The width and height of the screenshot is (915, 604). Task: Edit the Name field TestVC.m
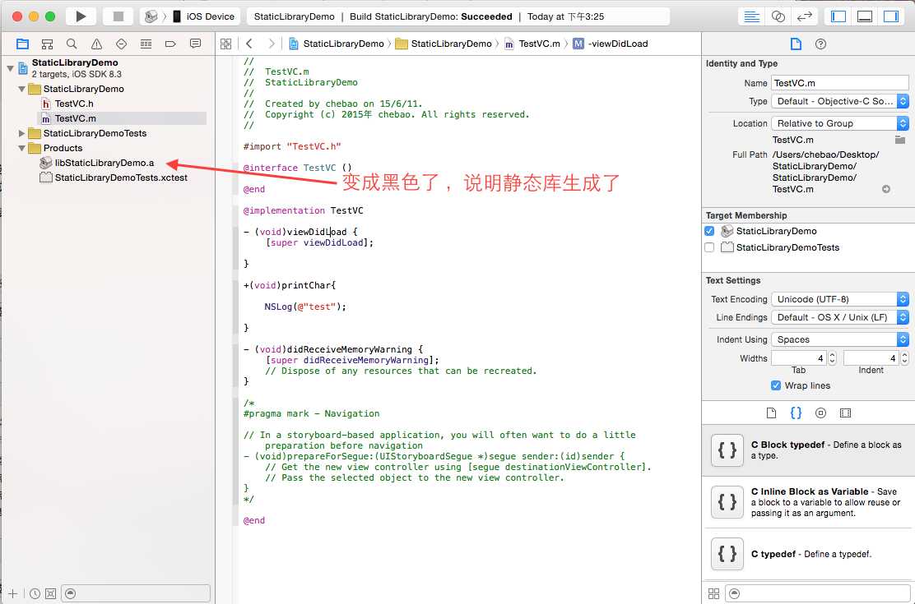840,83
